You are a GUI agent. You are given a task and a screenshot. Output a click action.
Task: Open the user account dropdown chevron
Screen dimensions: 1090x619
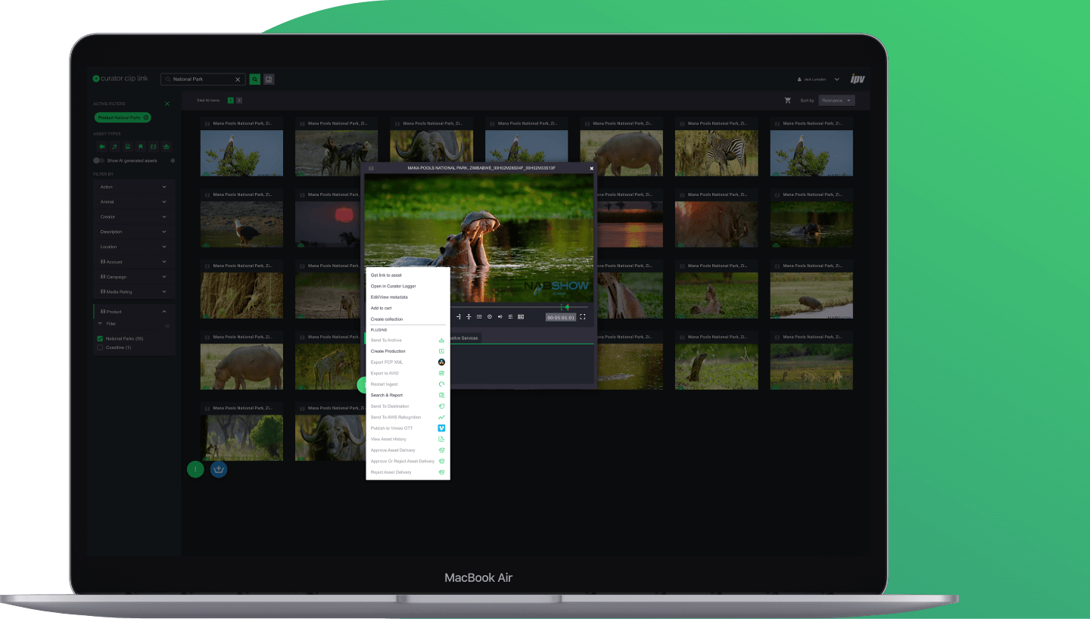836,79
